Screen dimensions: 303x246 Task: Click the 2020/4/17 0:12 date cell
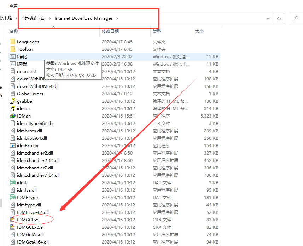tap(117, 94)
